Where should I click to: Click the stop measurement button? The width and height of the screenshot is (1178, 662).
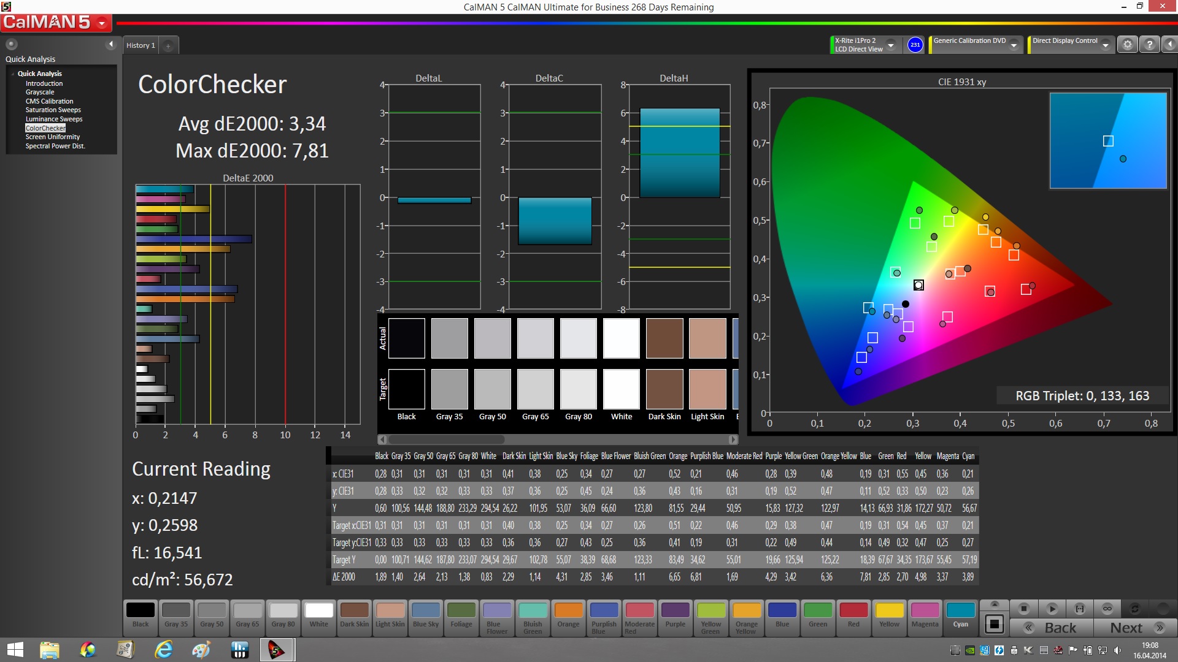[1023, 609]
